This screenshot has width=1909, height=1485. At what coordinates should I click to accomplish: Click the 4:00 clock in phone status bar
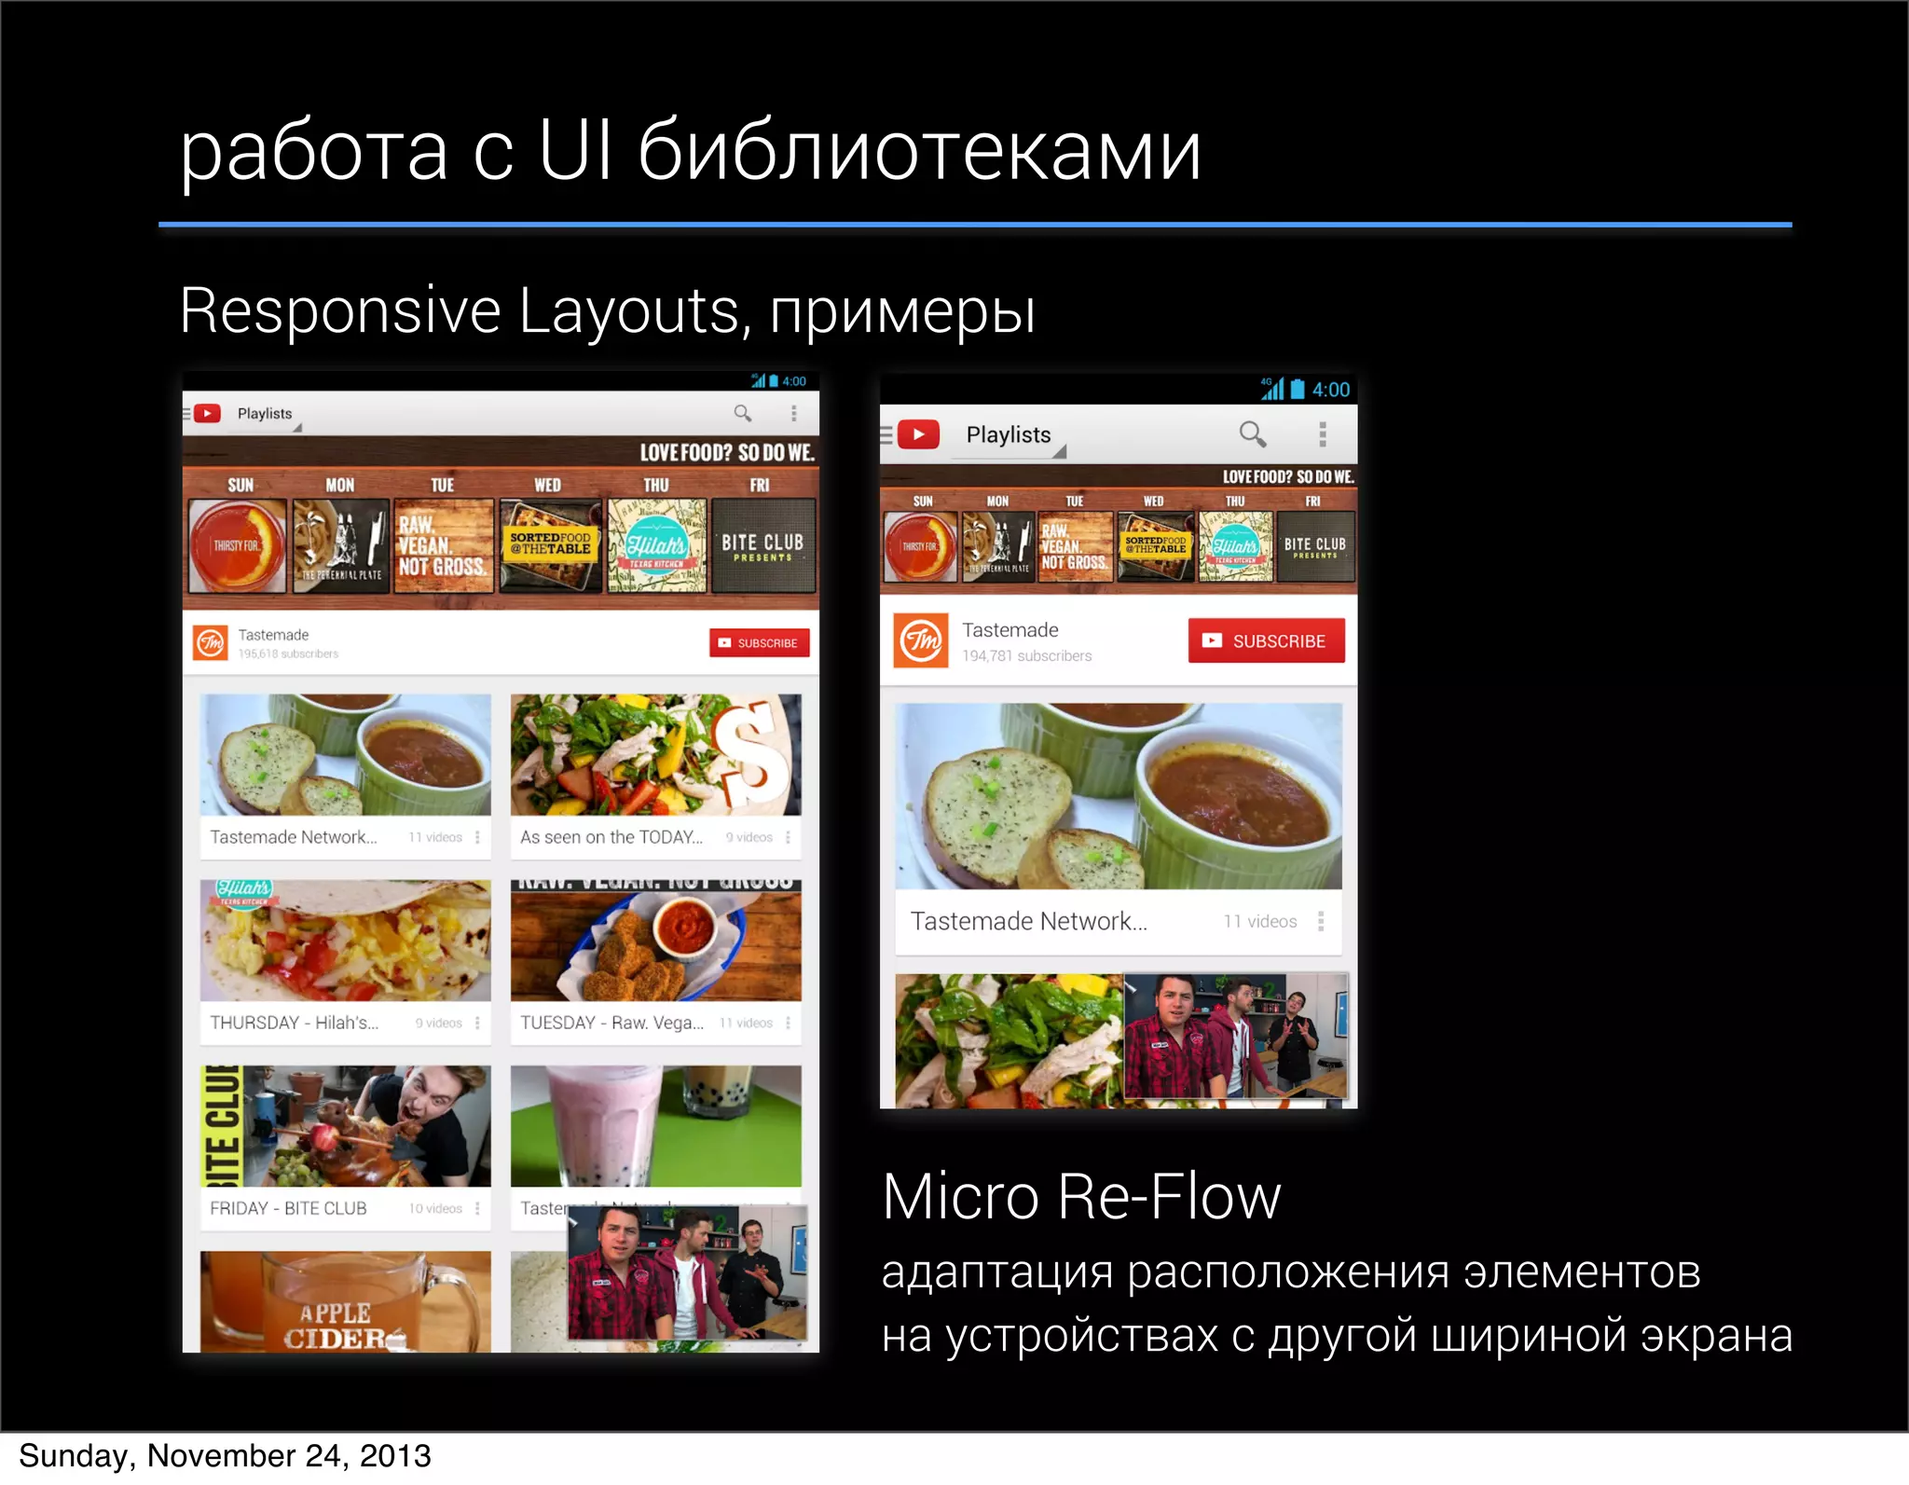[x=1331, y=390]
